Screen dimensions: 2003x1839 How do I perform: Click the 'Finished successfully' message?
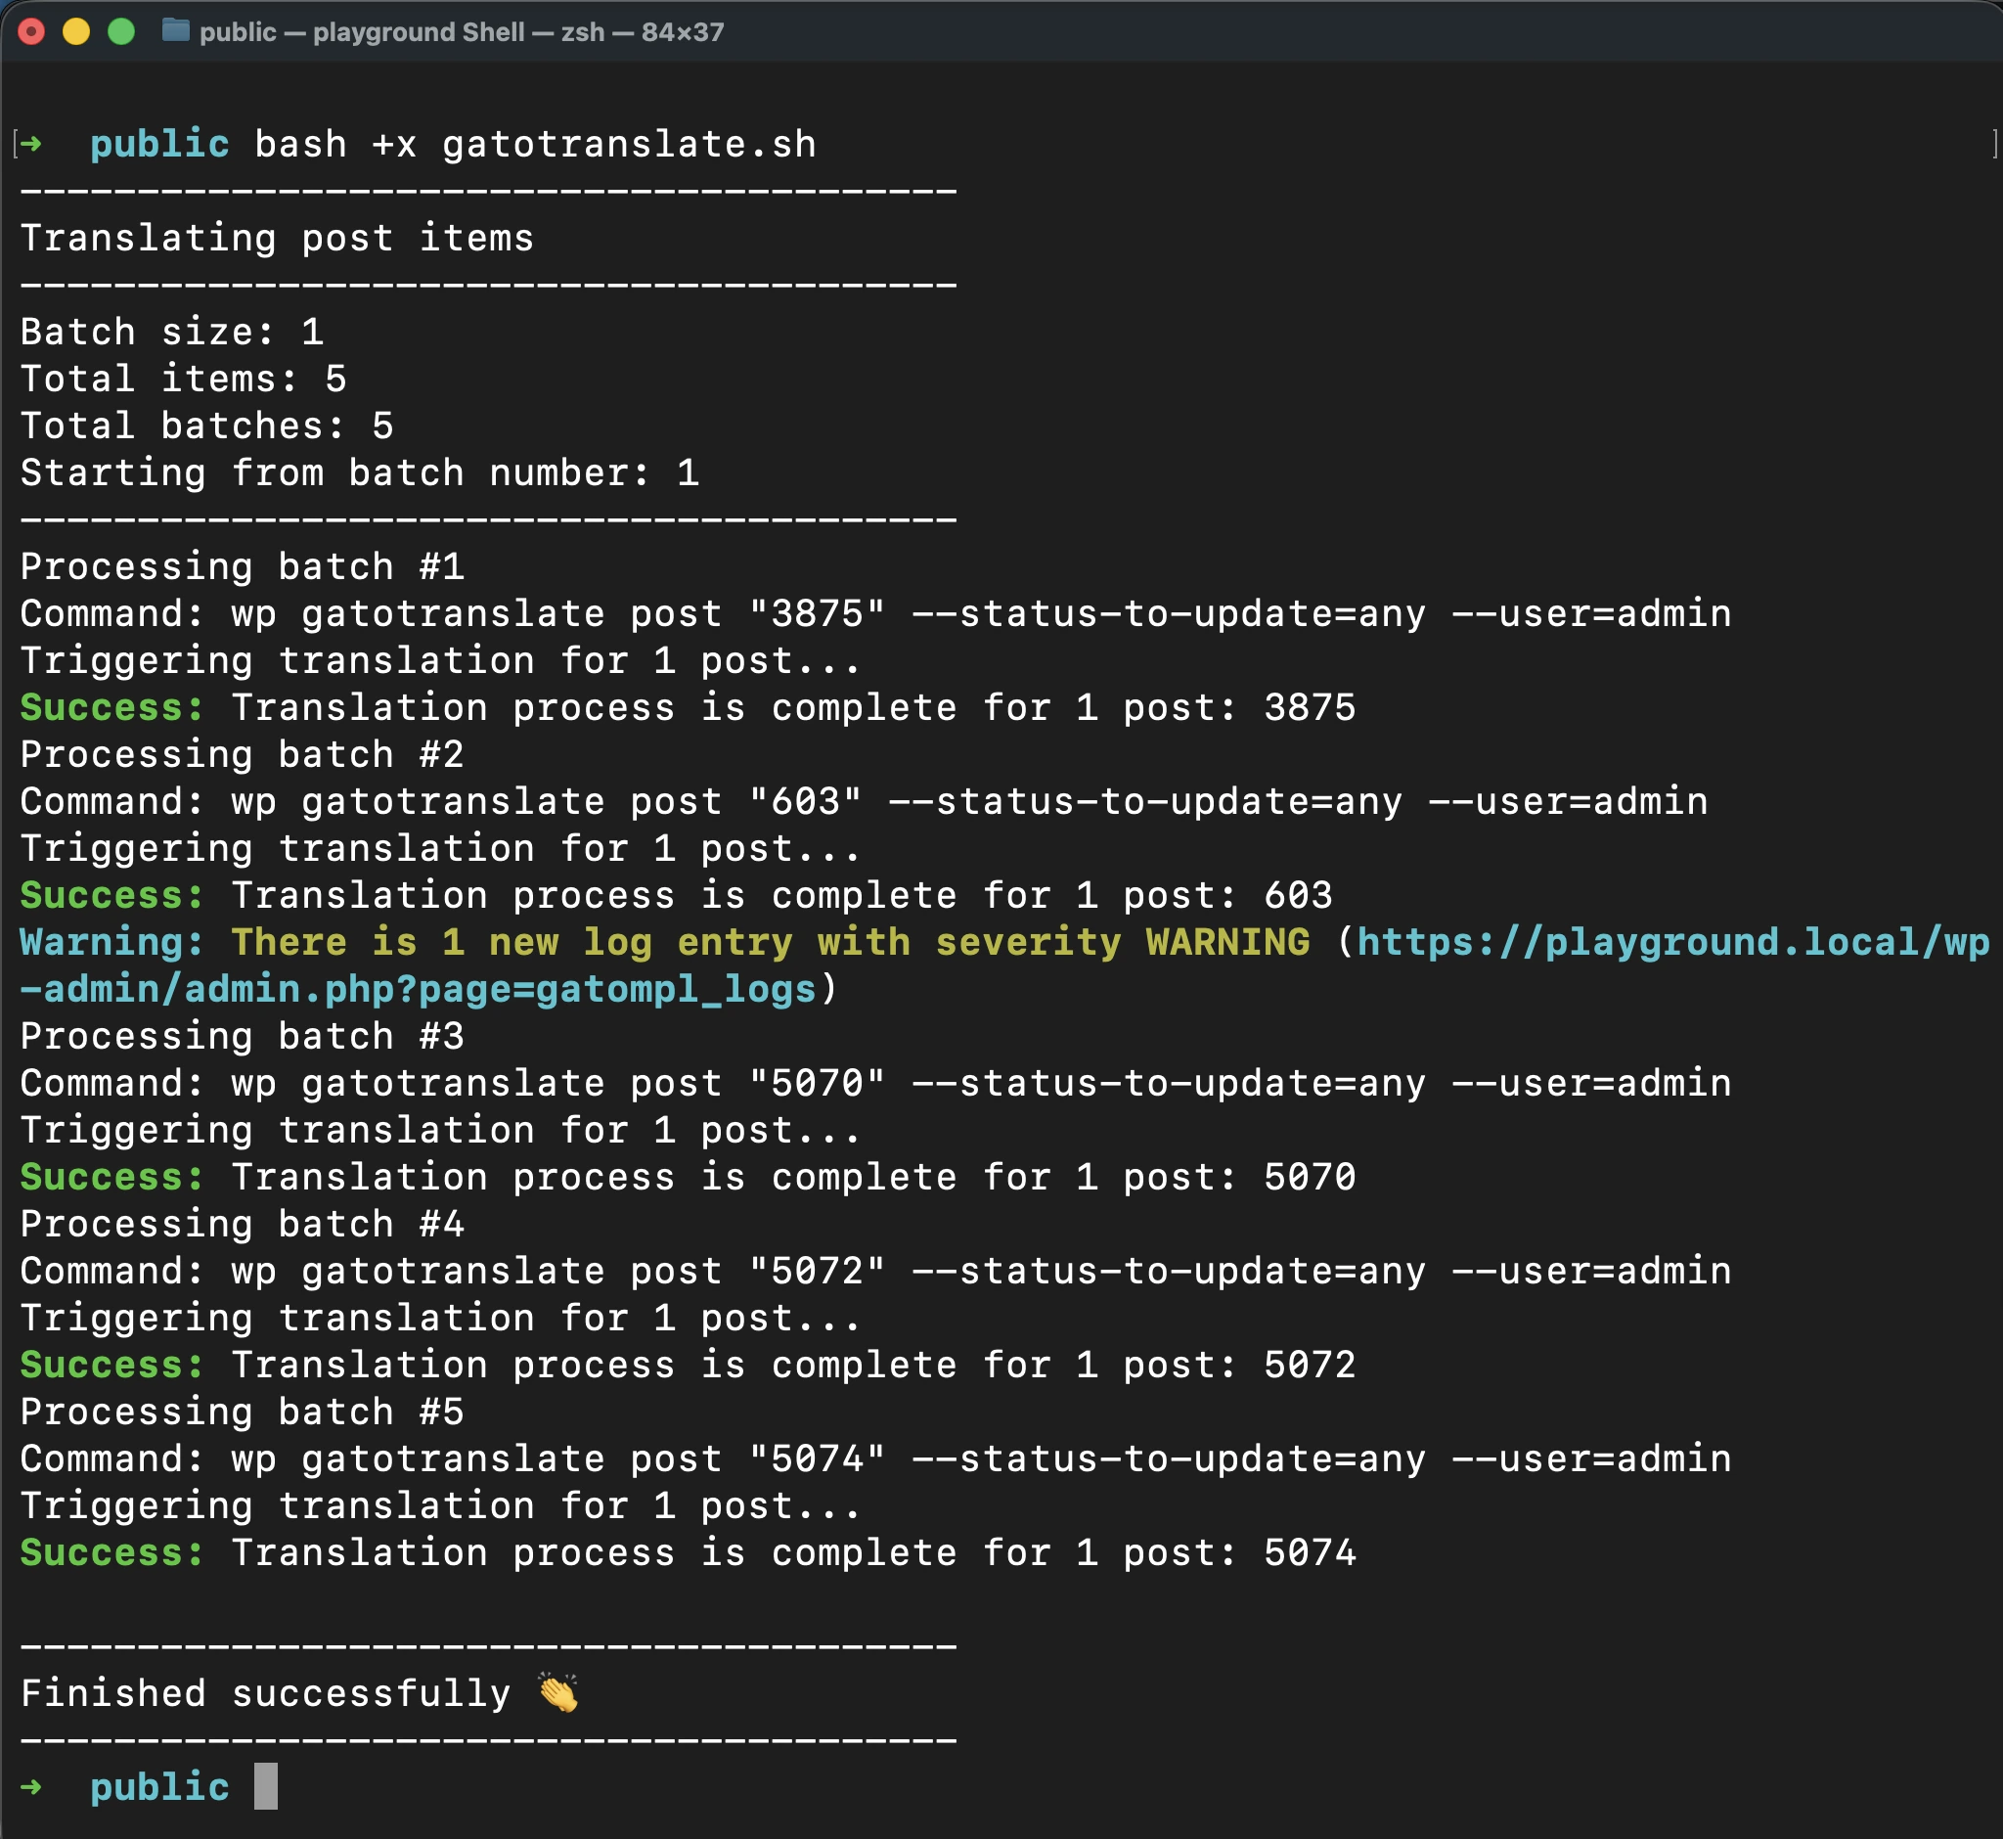point(264,1690)
